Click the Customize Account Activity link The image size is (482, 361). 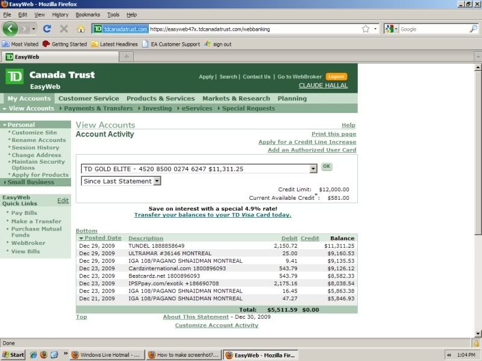point(216,326)
